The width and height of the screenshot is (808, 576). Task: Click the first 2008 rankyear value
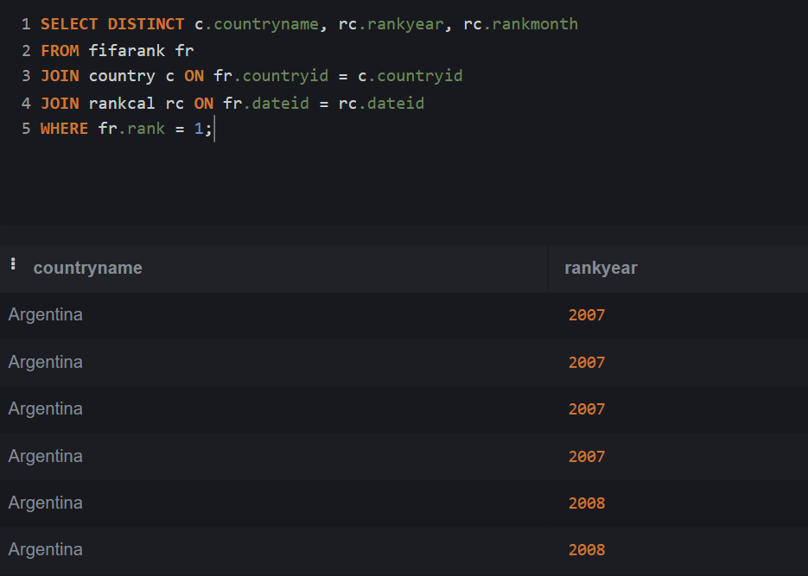pyautogui.click(x=587, y=503)
